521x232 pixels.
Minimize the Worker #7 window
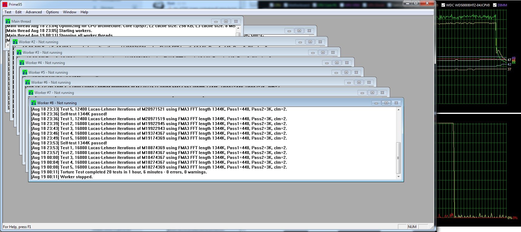pos(362,93)
